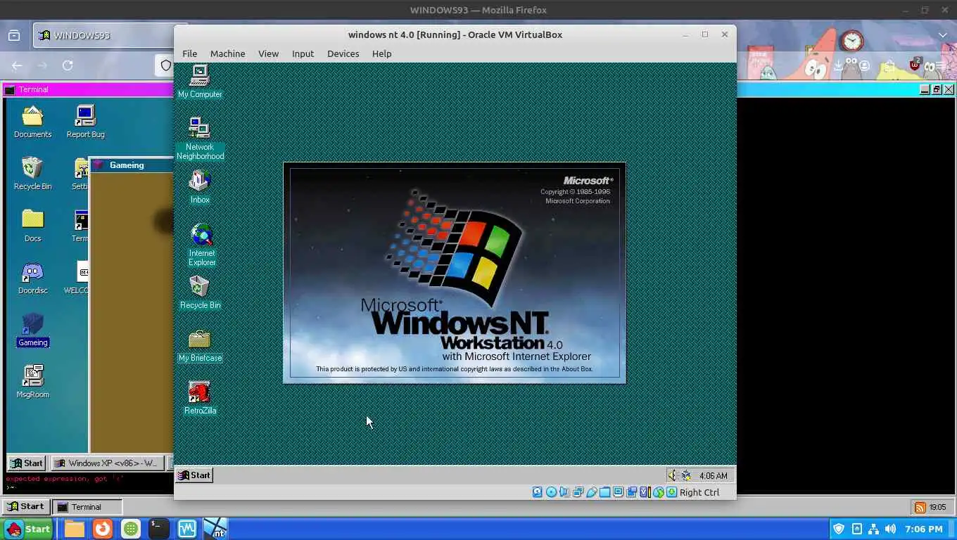Click VirtualBox audio status icon
The image size is (957, 540).
pos(564,492)
